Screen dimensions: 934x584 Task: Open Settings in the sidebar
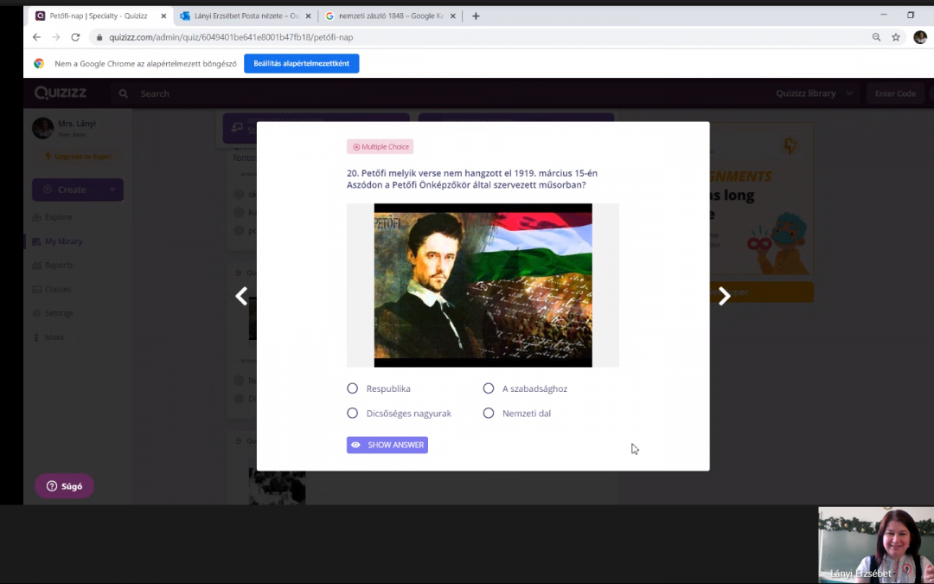pos(53,313)
